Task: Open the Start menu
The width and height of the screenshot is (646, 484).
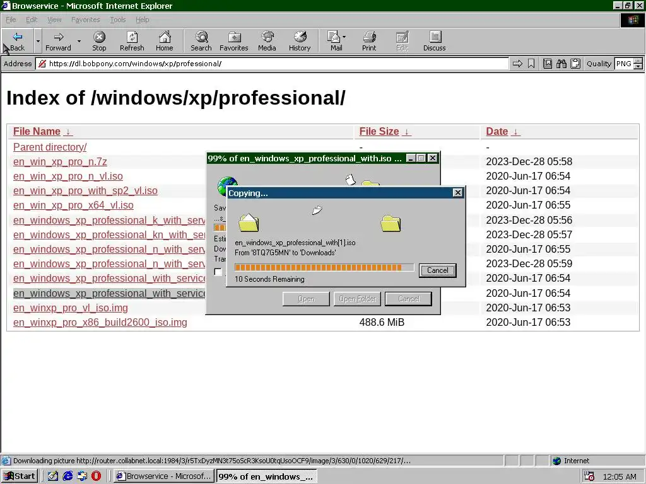Action: (x=20, y=476)
